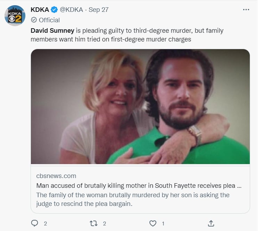This screenshot has height=231, width=263.
Task: Click the reply count number 2
Action: (x=45, y=223)
